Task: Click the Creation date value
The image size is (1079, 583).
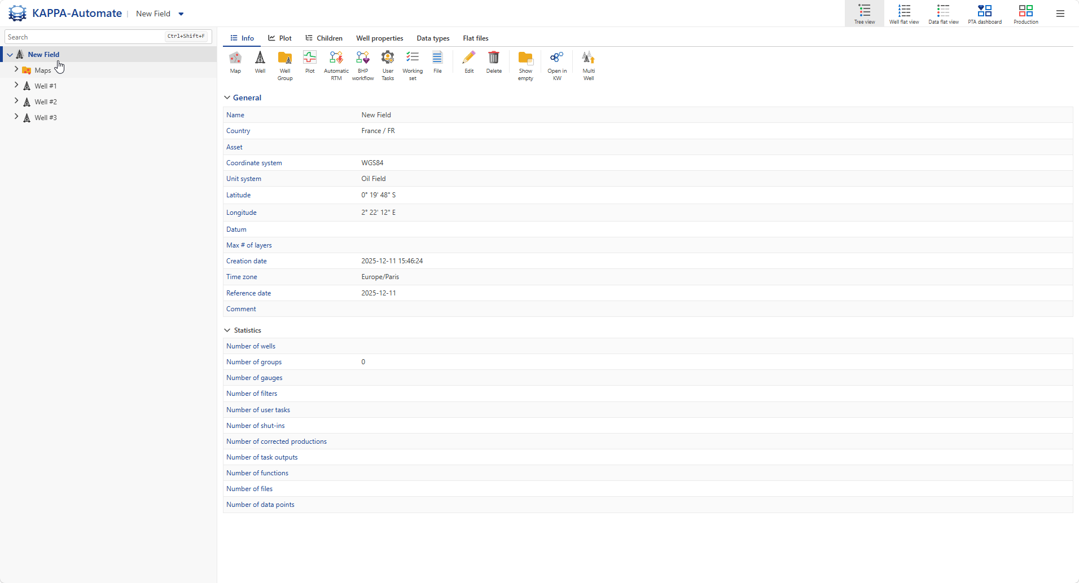Action: [392, 261]
